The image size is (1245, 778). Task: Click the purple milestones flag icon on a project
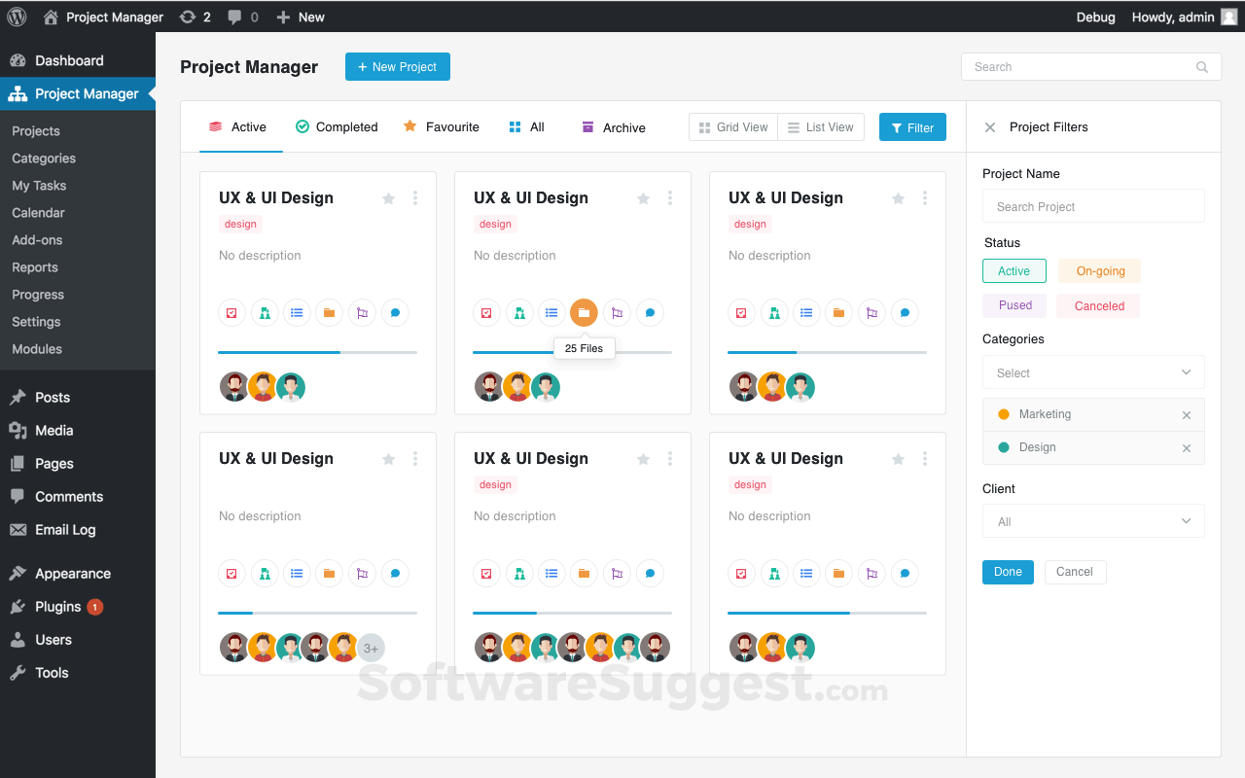[x=362, y=312]
